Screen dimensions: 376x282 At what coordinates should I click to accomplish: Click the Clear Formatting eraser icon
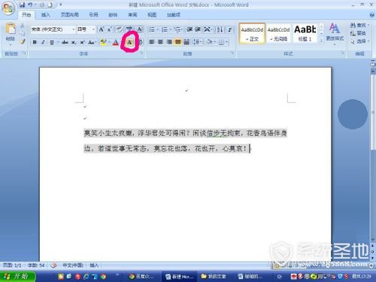tap(119, 29)
